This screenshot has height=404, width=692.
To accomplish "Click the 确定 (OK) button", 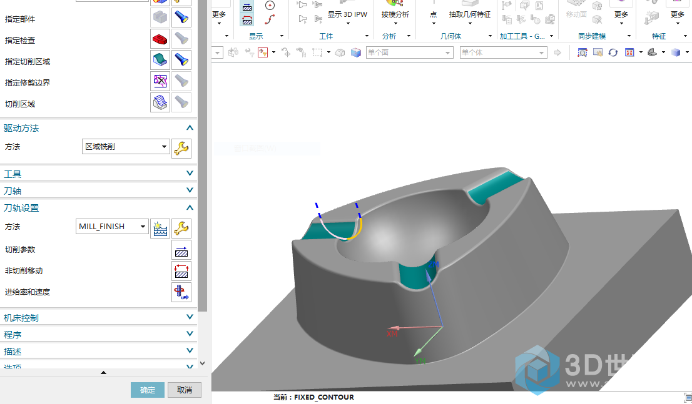I will (148, 390).
